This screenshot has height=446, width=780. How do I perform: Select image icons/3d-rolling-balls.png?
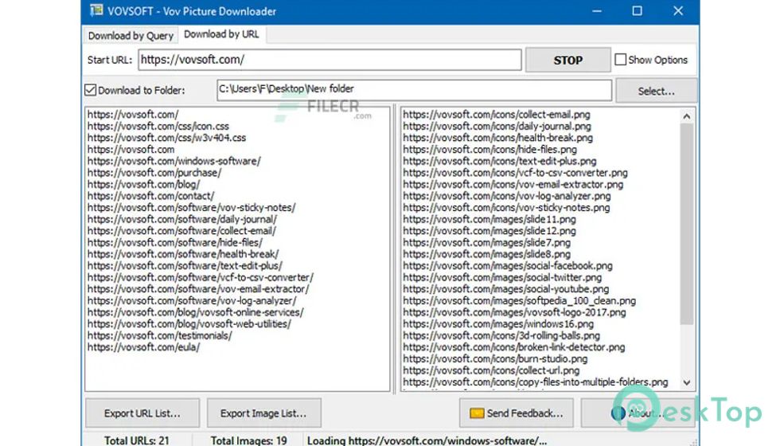pyautogui.click(x=501, y=335)
